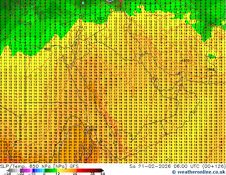Image resolution: width=226 pixels, height=175 pixels.
Task: Click the '12' legend scale value
Action: [x=58, y=174]
